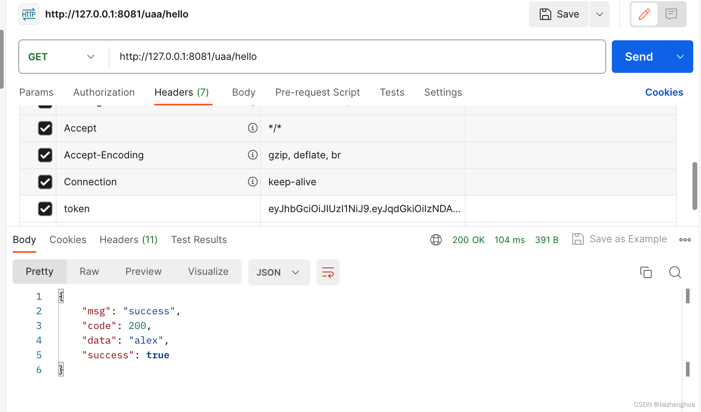Click the Save button
This screenshot has width=701, height=412.
(x=559, y=14)
